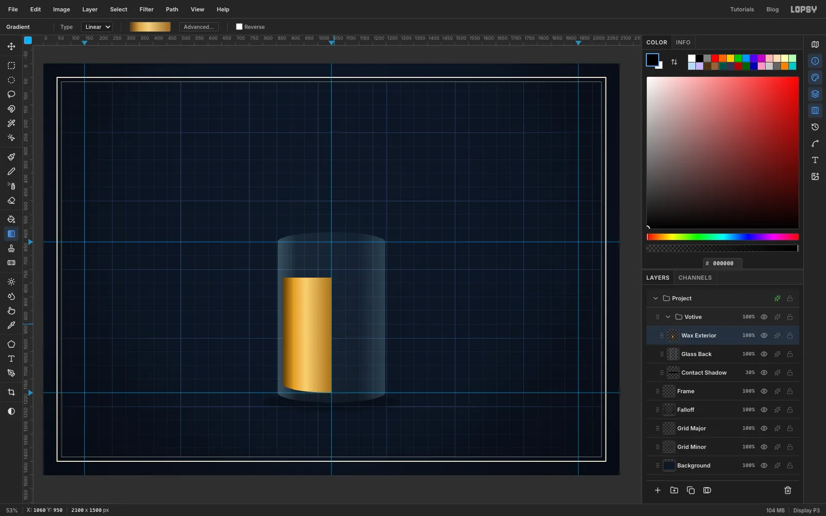Select the Falloff layer row
826x516 pixels.
(x=723, y=410)
